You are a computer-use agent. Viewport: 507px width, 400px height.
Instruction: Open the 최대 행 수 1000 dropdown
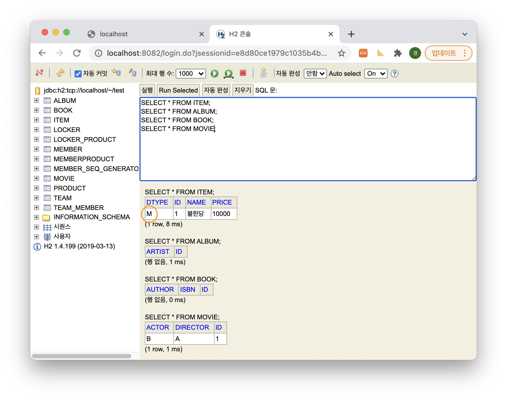coord(191,74)
